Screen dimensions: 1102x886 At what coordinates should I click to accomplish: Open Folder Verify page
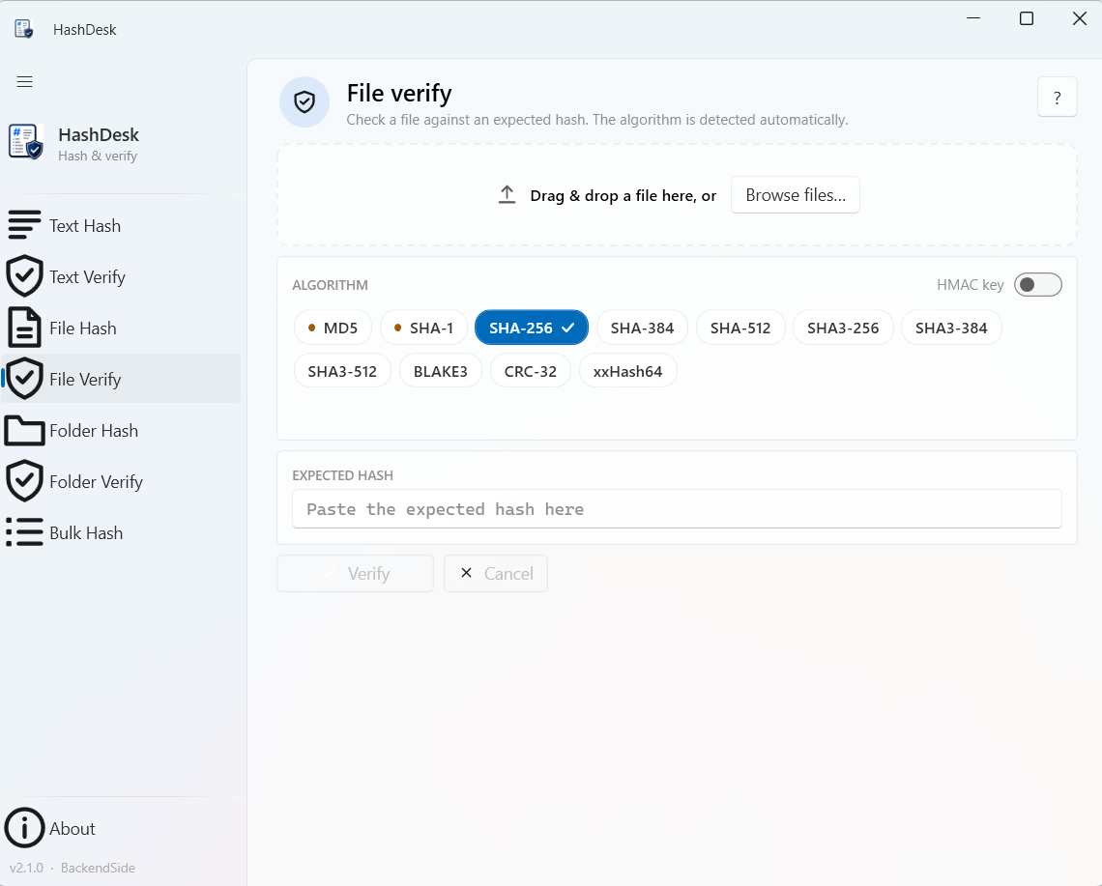[121, 482]
